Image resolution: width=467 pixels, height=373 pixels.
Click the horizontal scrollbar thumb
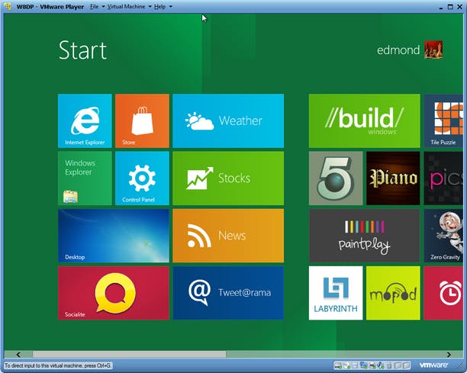point(129,354)
